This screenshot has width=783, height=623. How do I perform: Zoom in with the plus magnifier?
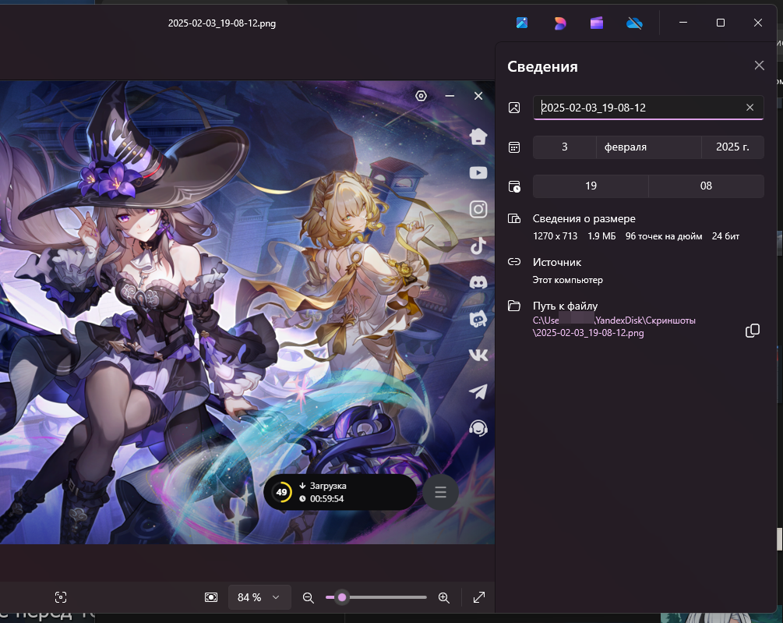[443, 597]
